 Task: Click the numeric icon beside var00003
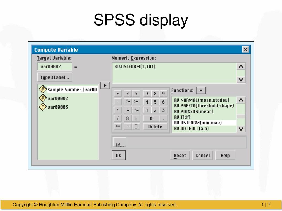[43, 107]
